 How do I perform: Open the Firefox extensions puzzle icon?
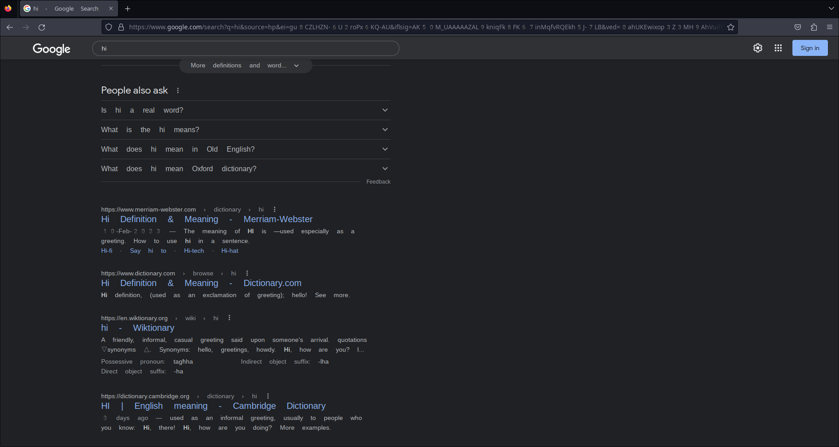(x=814, y=27)
